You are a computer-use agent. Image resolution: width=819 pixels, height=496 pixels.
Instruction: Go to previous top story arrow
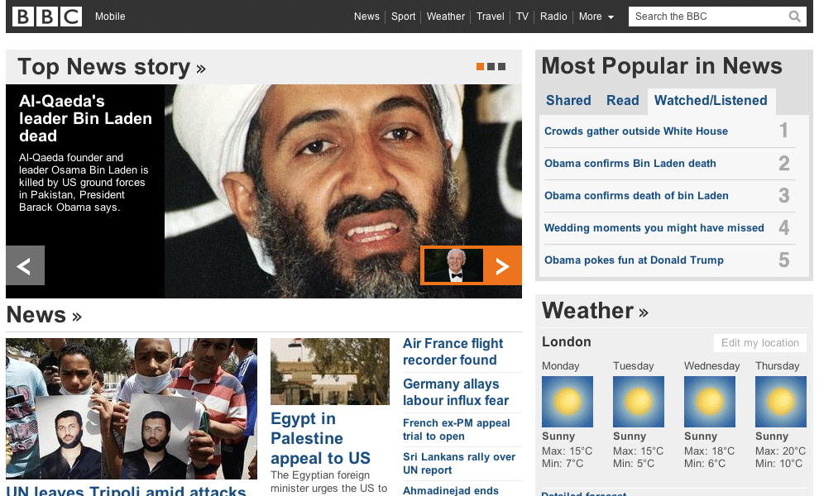(25, 265)
